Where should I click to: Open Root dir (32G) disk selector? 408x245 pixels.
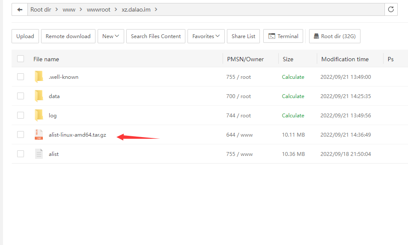(x=334, y=36)
